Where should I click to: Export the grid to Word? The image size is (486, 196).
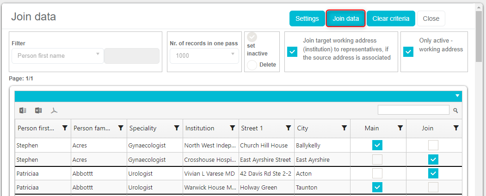tap(38, 110)
